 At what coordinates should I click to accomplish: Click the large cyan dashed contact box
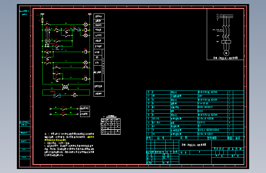tap(57, 48)
